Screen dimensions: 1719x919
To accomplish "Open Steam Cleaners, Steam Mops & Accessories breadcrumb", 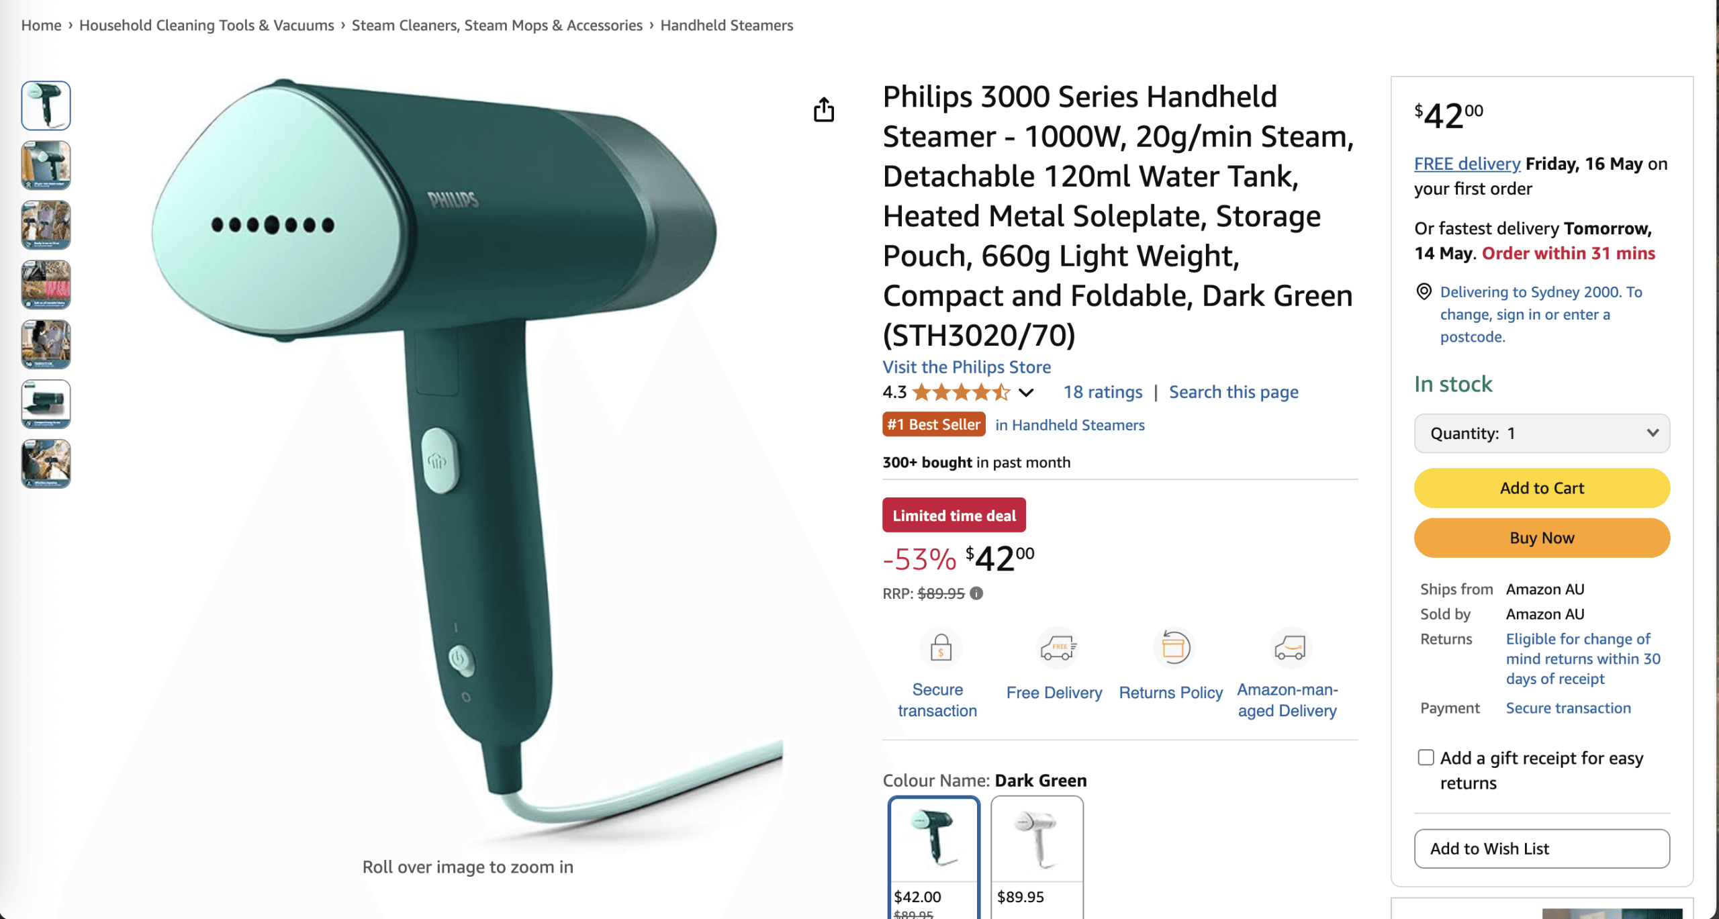I will tap(497, 26).
